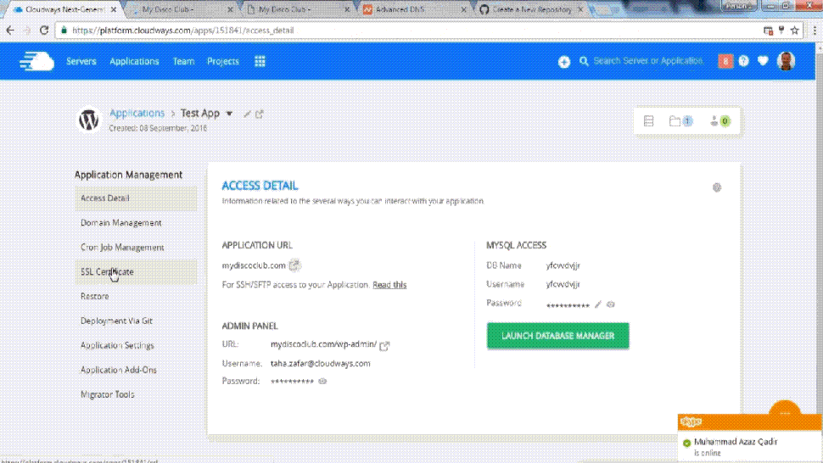Screen dimensions: 823x463
Task: Open Team in top navigation
Action: point(184,61)
